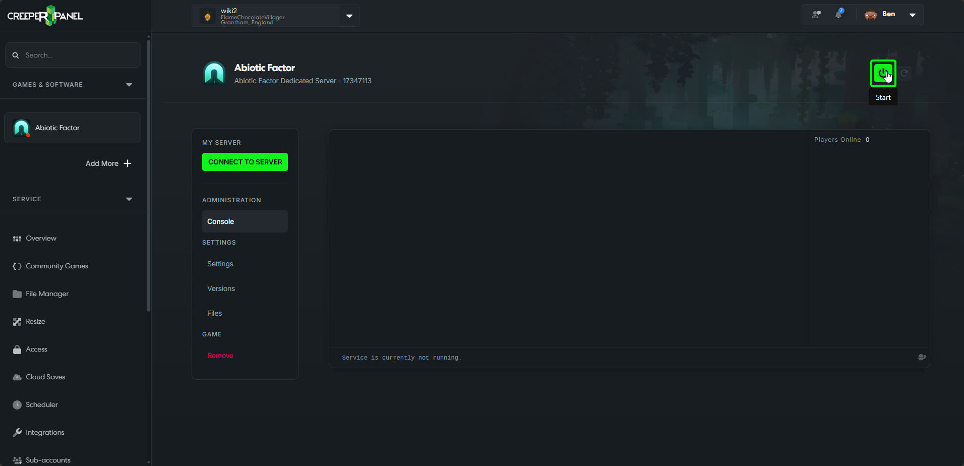
Task: Click the Community Games braces icon
Action: (17, 266)
